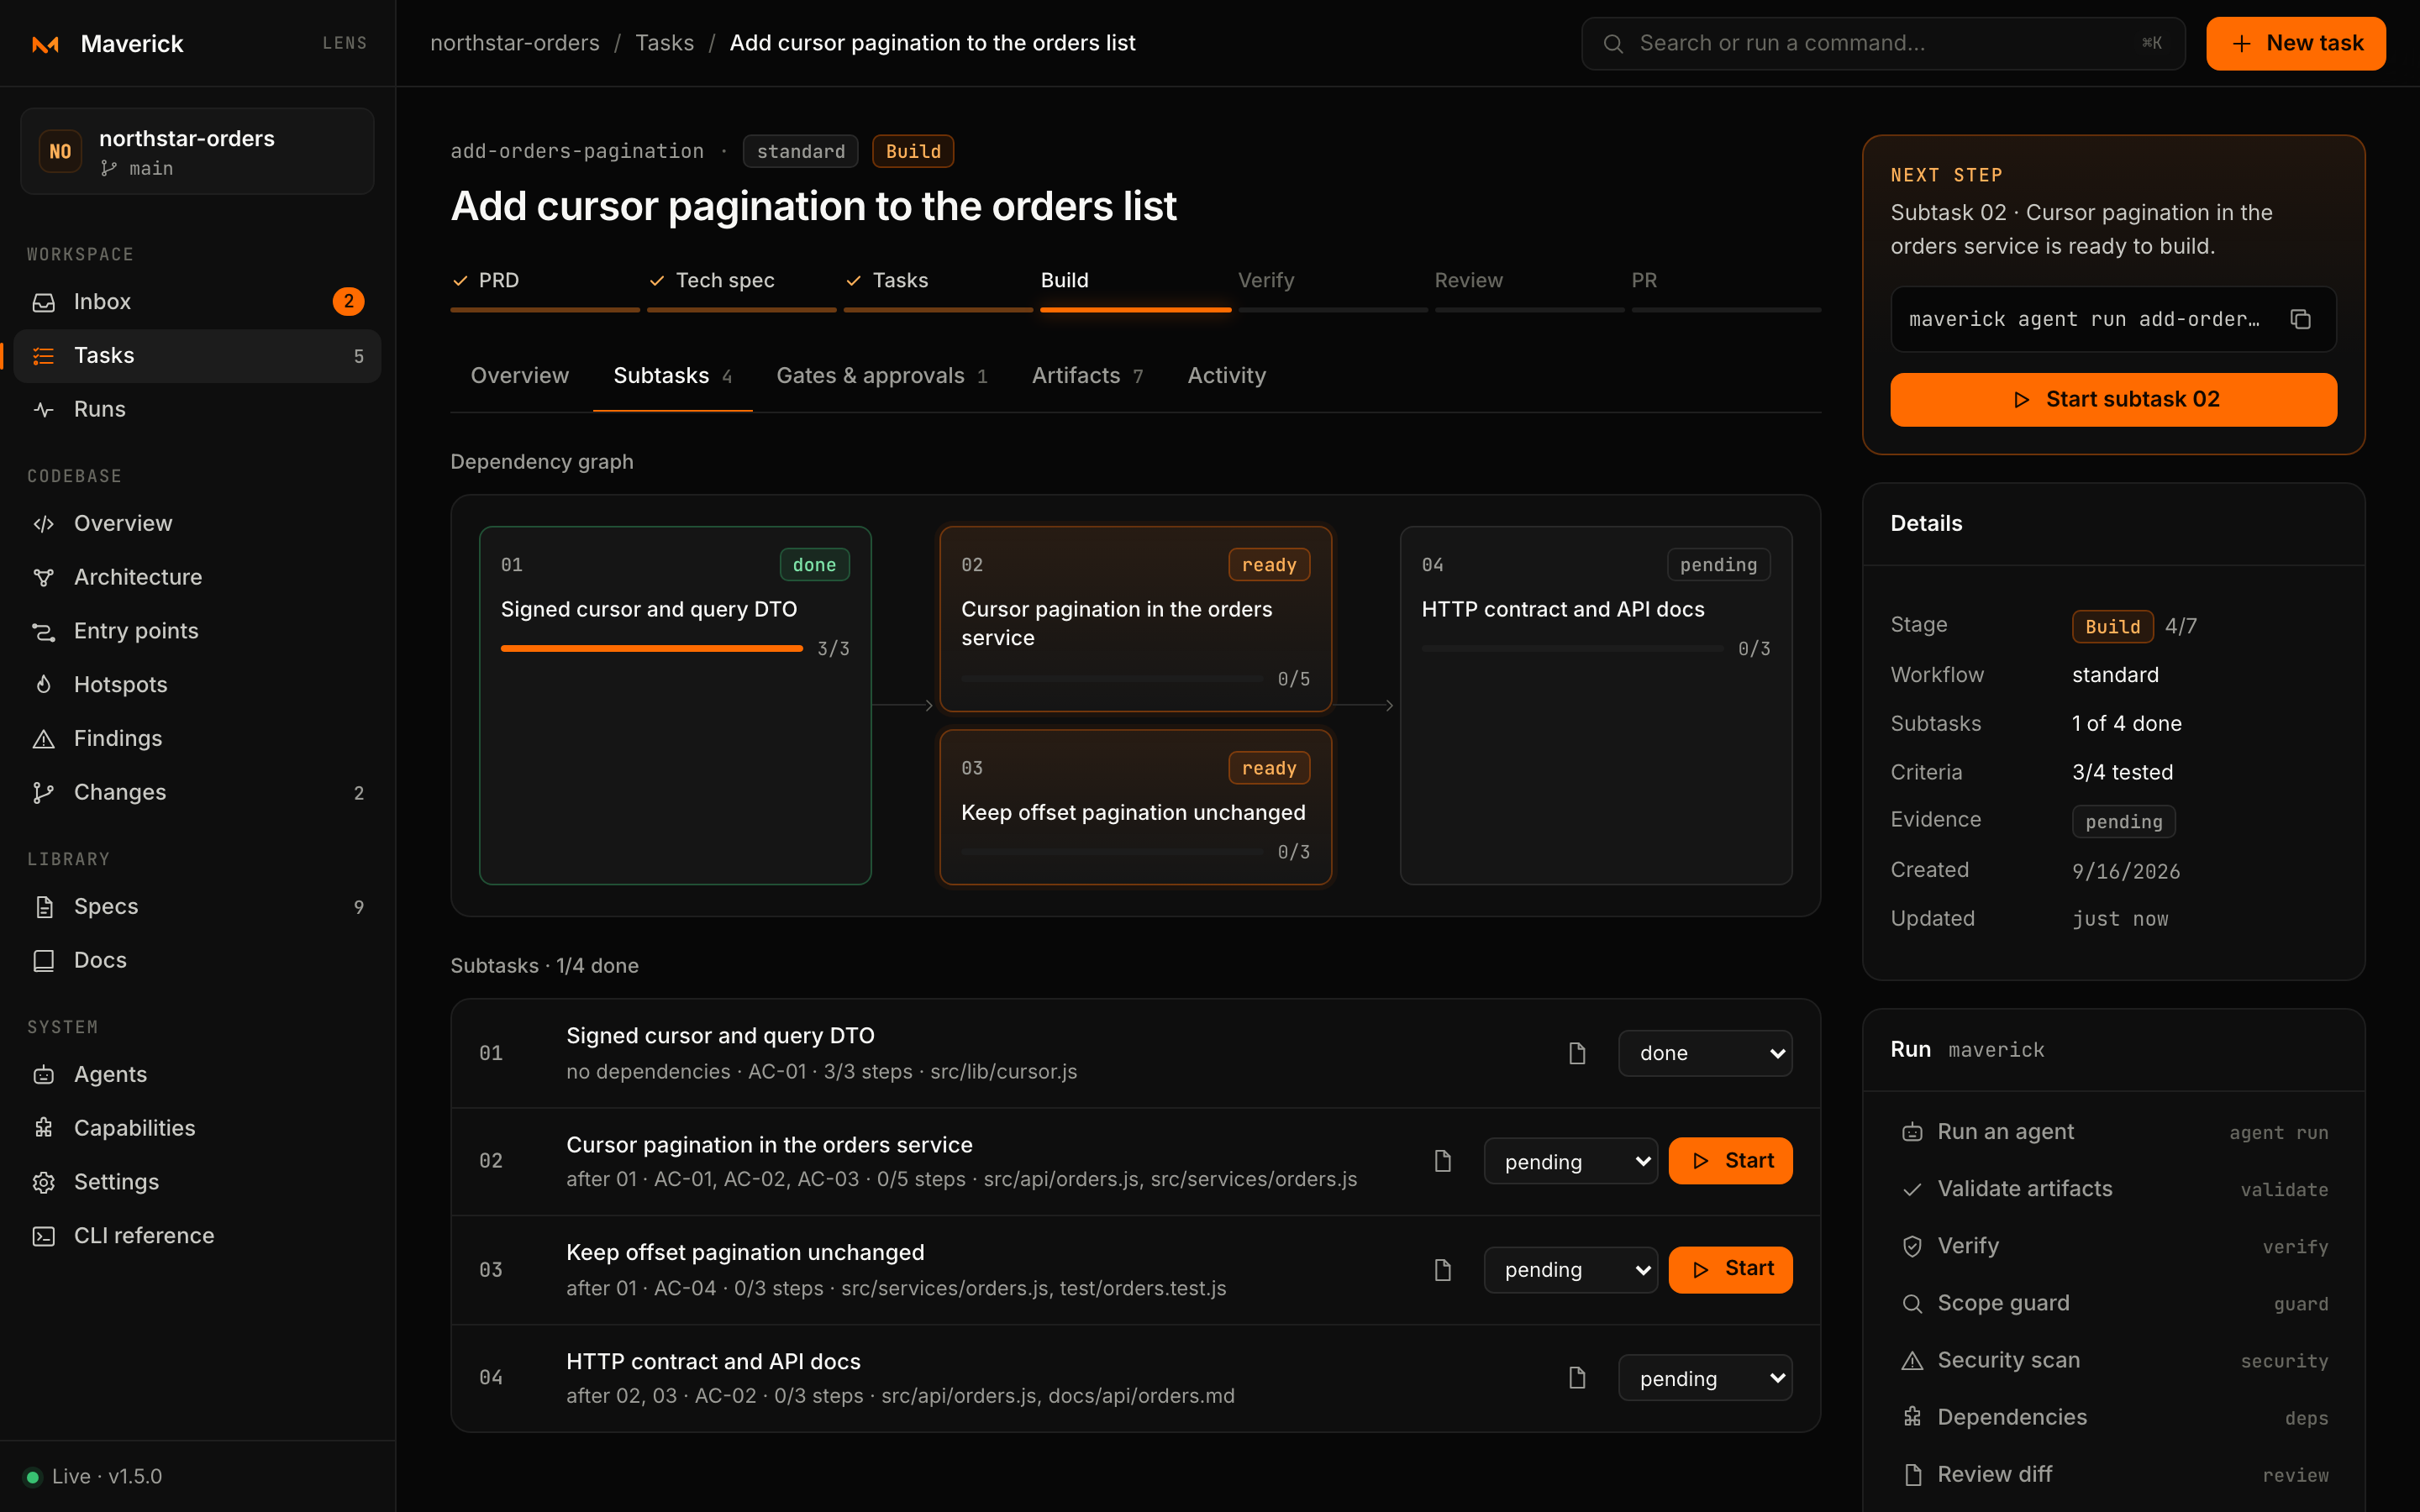
Task: Start the Cursor pagination subtask row
Action: pos(1730,1161)
